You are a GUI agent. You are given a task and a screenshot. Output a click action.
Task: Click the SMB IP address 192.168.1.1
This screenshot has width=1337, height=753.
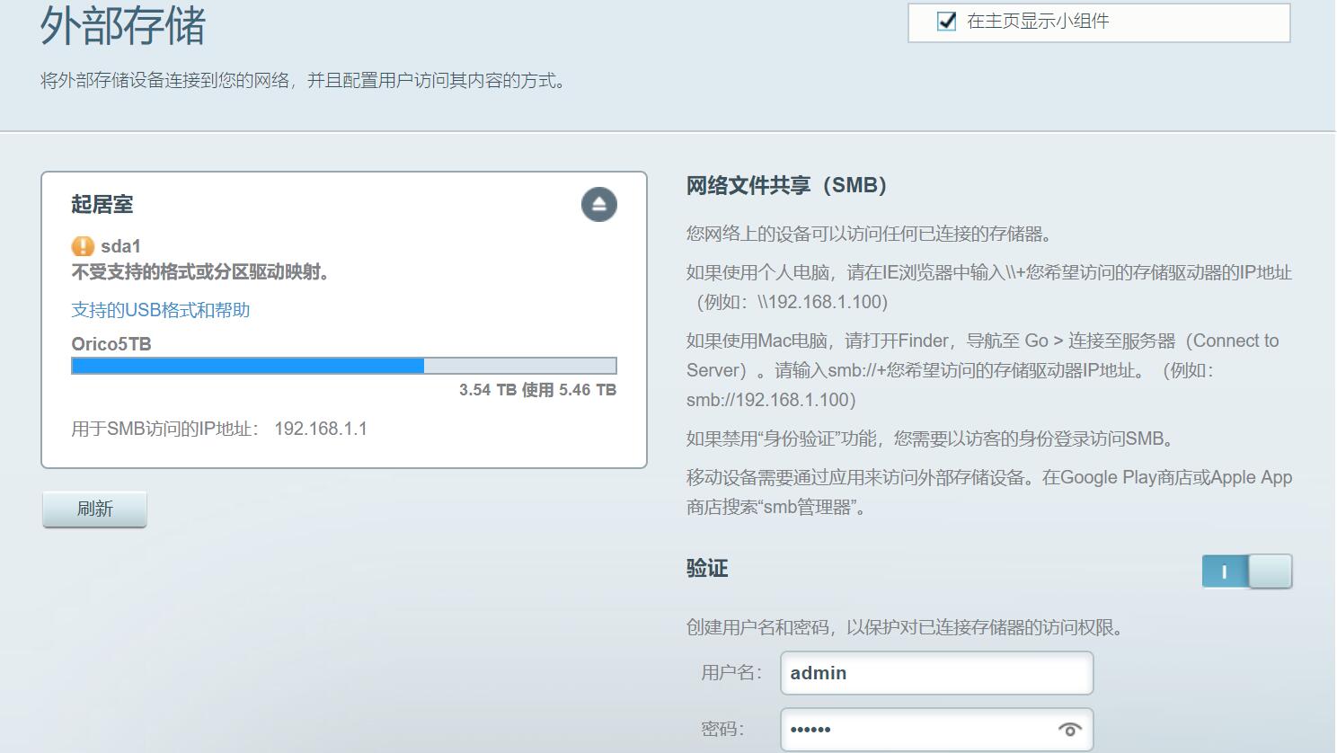coord(321,429)
